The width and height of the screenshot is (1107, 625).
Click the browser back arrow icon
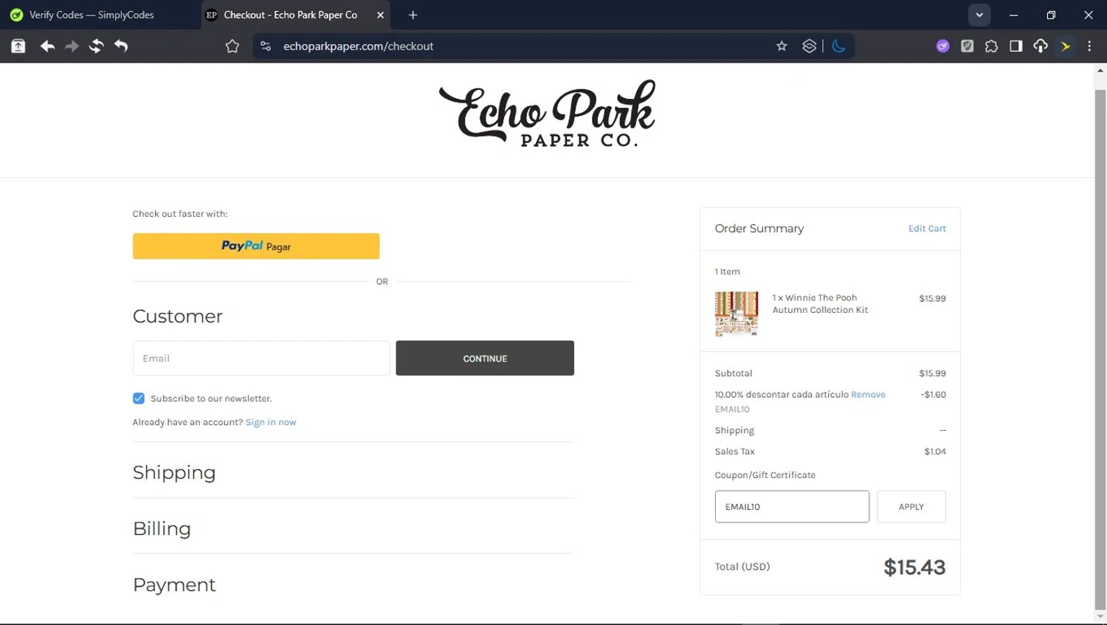[47, 46]
